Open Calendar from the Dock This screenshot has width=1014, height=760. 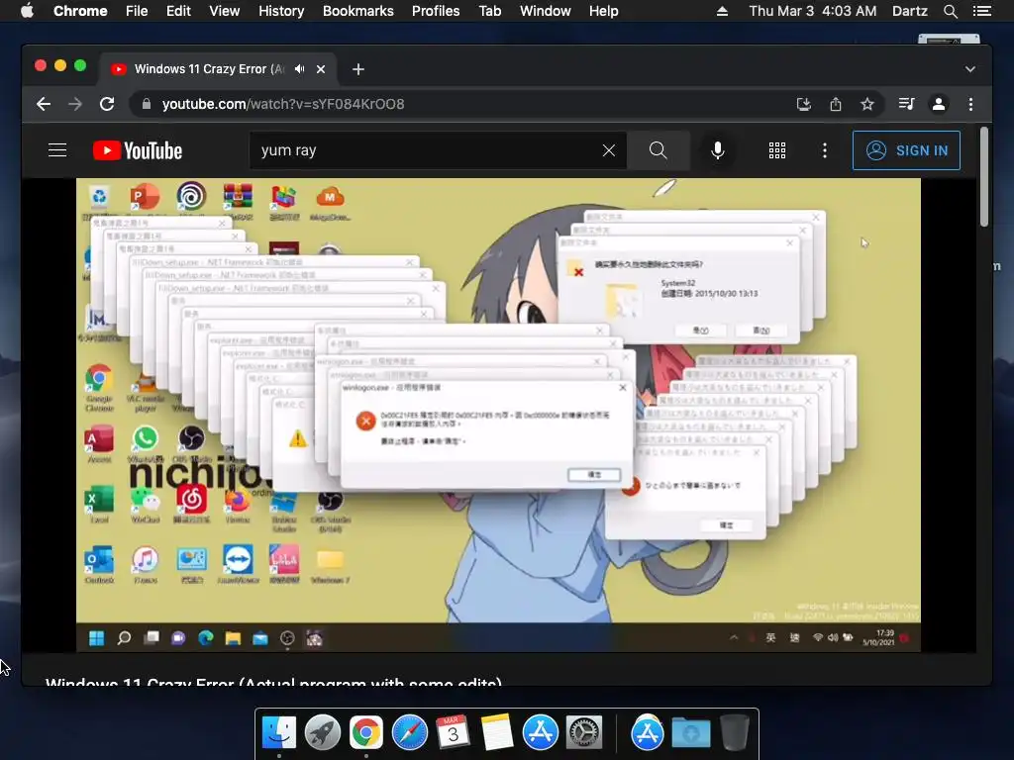454,733
